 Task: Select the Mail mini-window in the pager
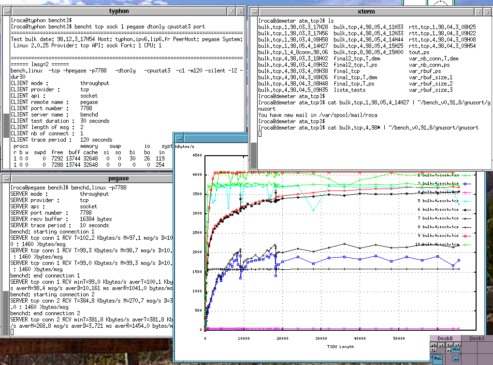coord(437,359)
